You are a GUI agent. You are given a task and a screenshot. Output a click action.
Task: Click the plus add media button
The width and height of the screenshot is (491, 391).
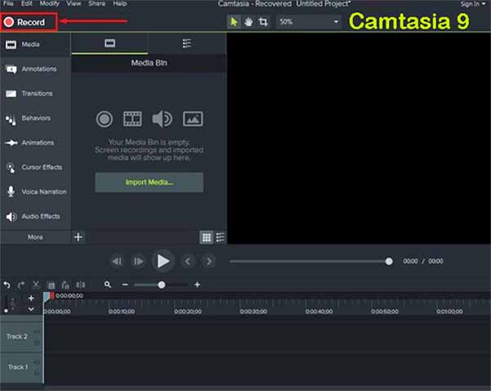click(x=78, y=237)
